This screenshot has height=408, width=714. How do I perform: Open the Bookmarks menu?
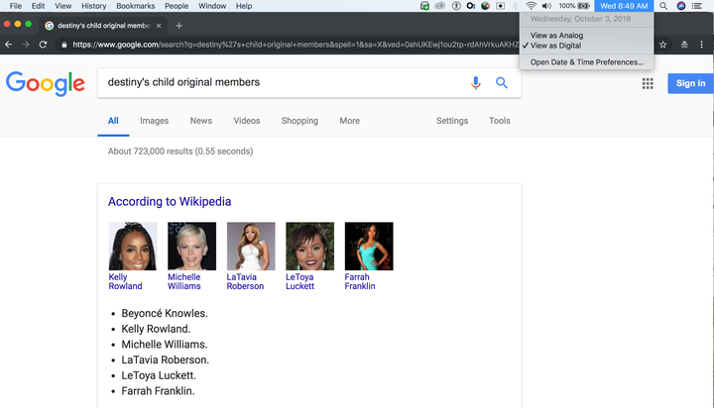point(135,6)
